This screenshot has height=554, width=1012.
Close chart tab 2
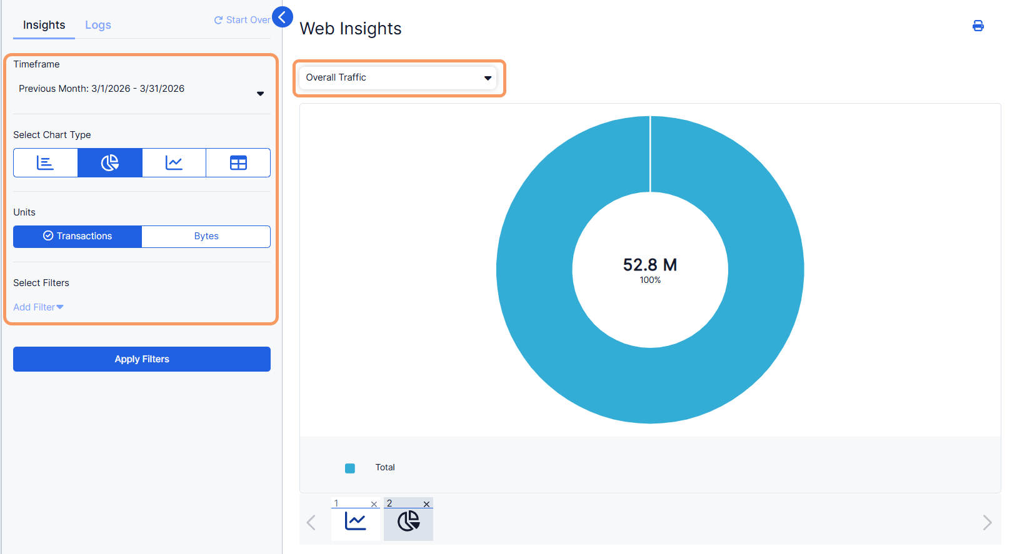tap(426, 504)
